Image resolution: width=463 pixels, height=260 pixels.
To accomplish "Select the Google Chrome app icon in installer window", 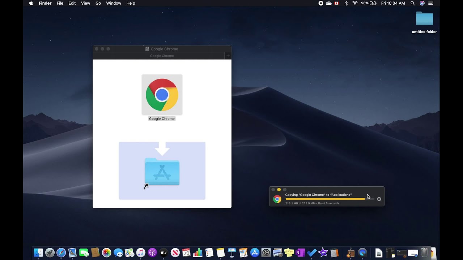I will click(162, 95).
